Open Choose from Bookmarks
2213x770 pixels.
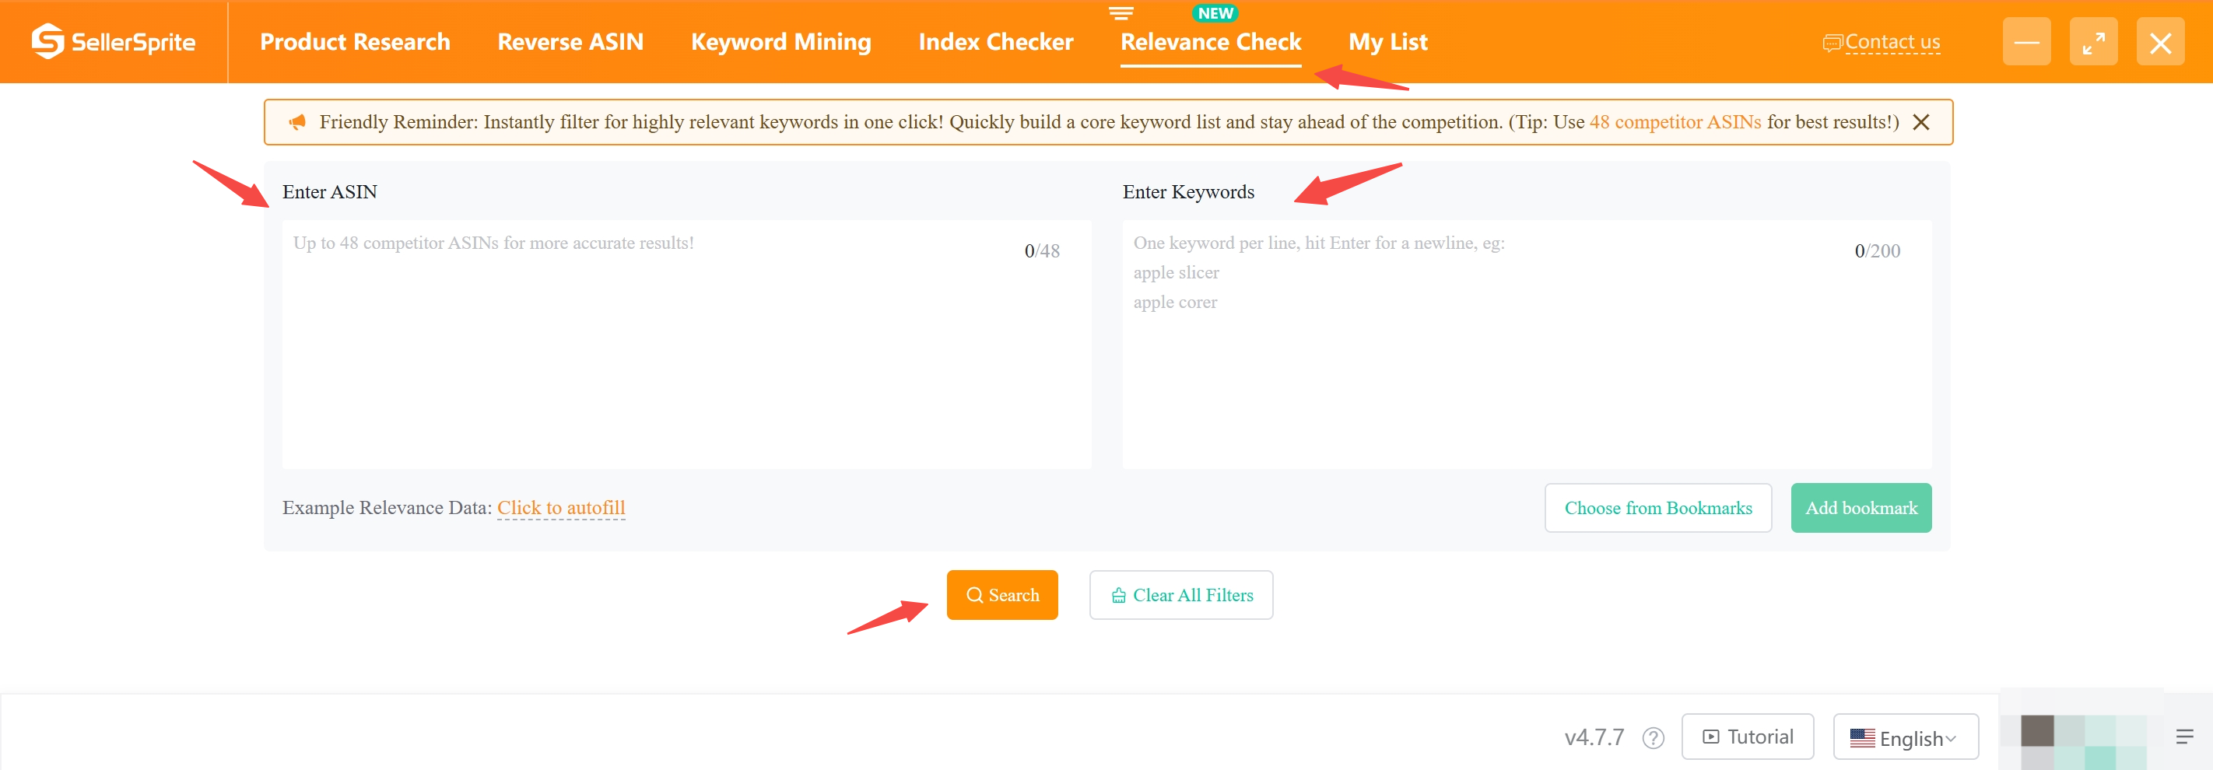(x=1657, y=508)
